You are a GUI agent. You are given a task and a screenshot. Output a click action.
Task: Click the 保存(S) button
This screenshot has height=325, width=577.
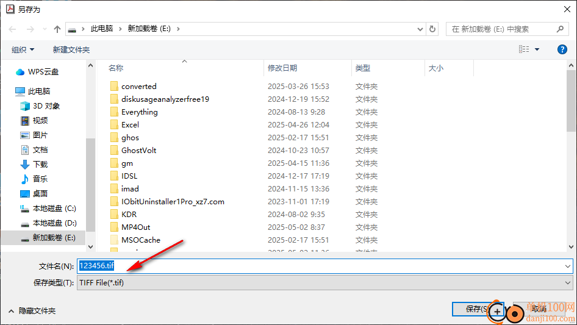(x=478, y=309)
